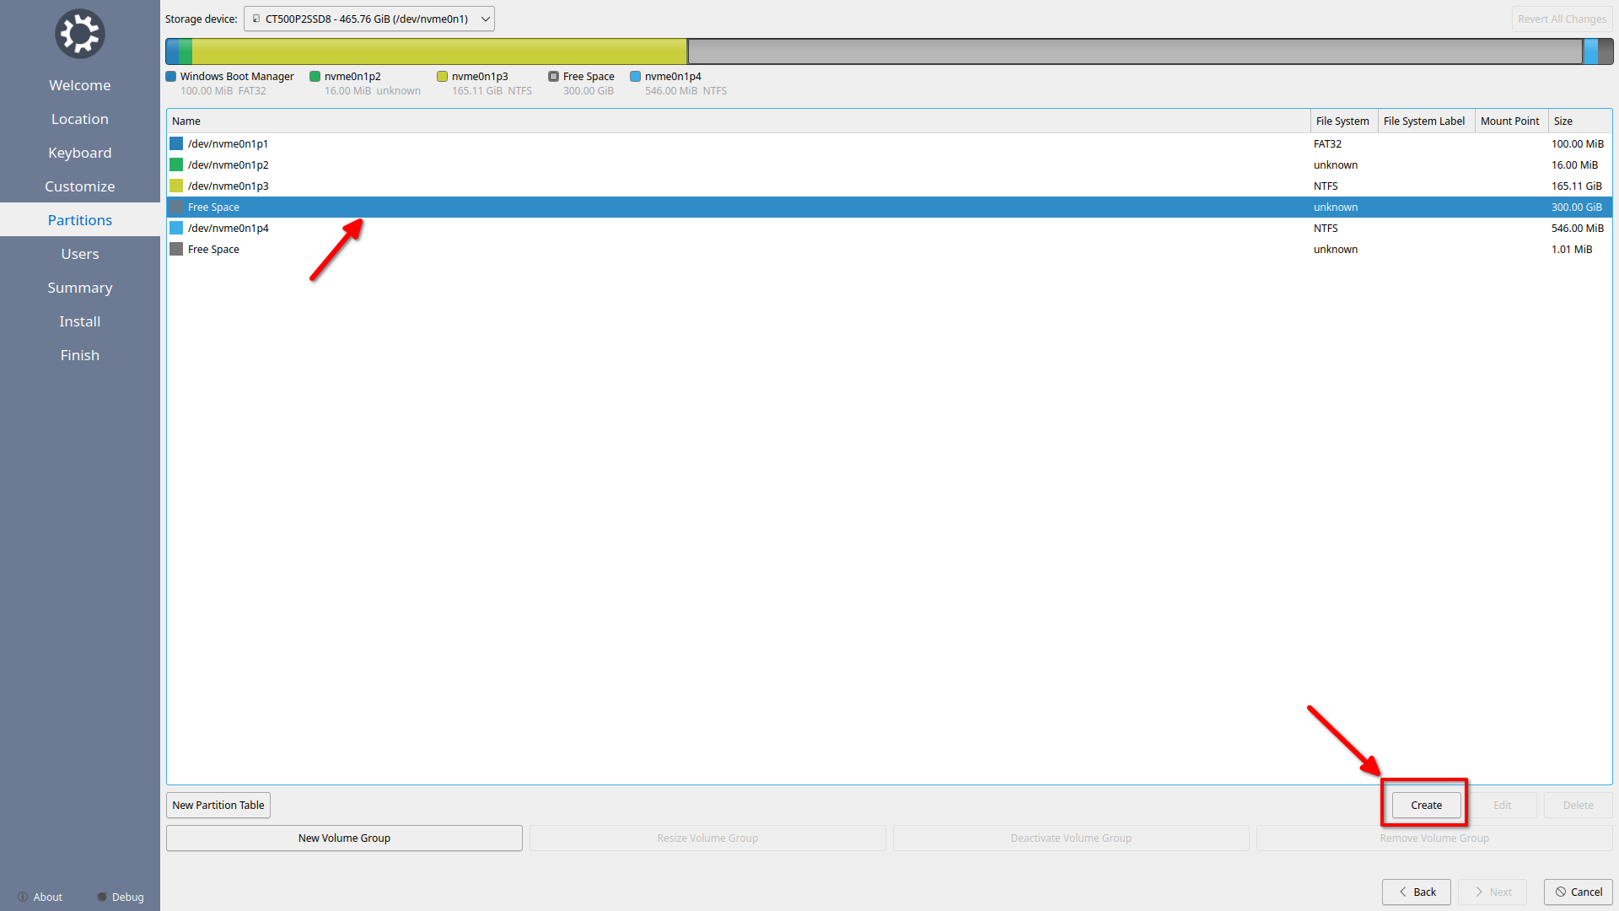The height and width of the screenshot is (911, 1619).
Task: Open the Summary step in sidebar
Action: click(x=79, y=288)
